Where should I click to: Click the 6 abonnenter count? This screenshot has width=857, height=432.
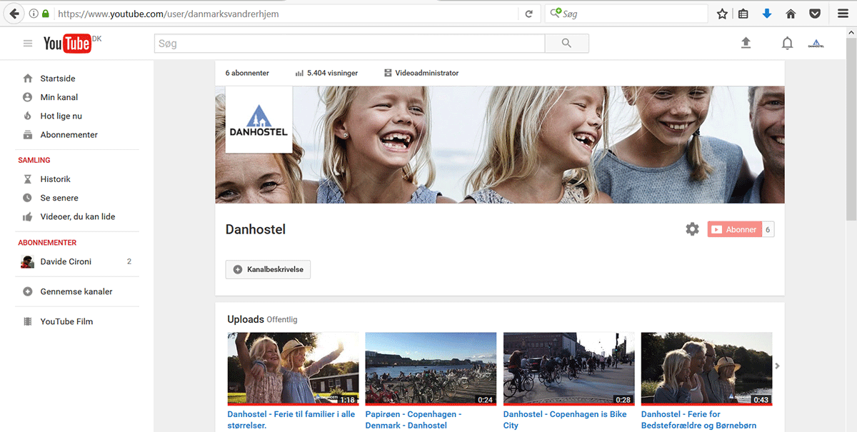(x=247, y=73)
